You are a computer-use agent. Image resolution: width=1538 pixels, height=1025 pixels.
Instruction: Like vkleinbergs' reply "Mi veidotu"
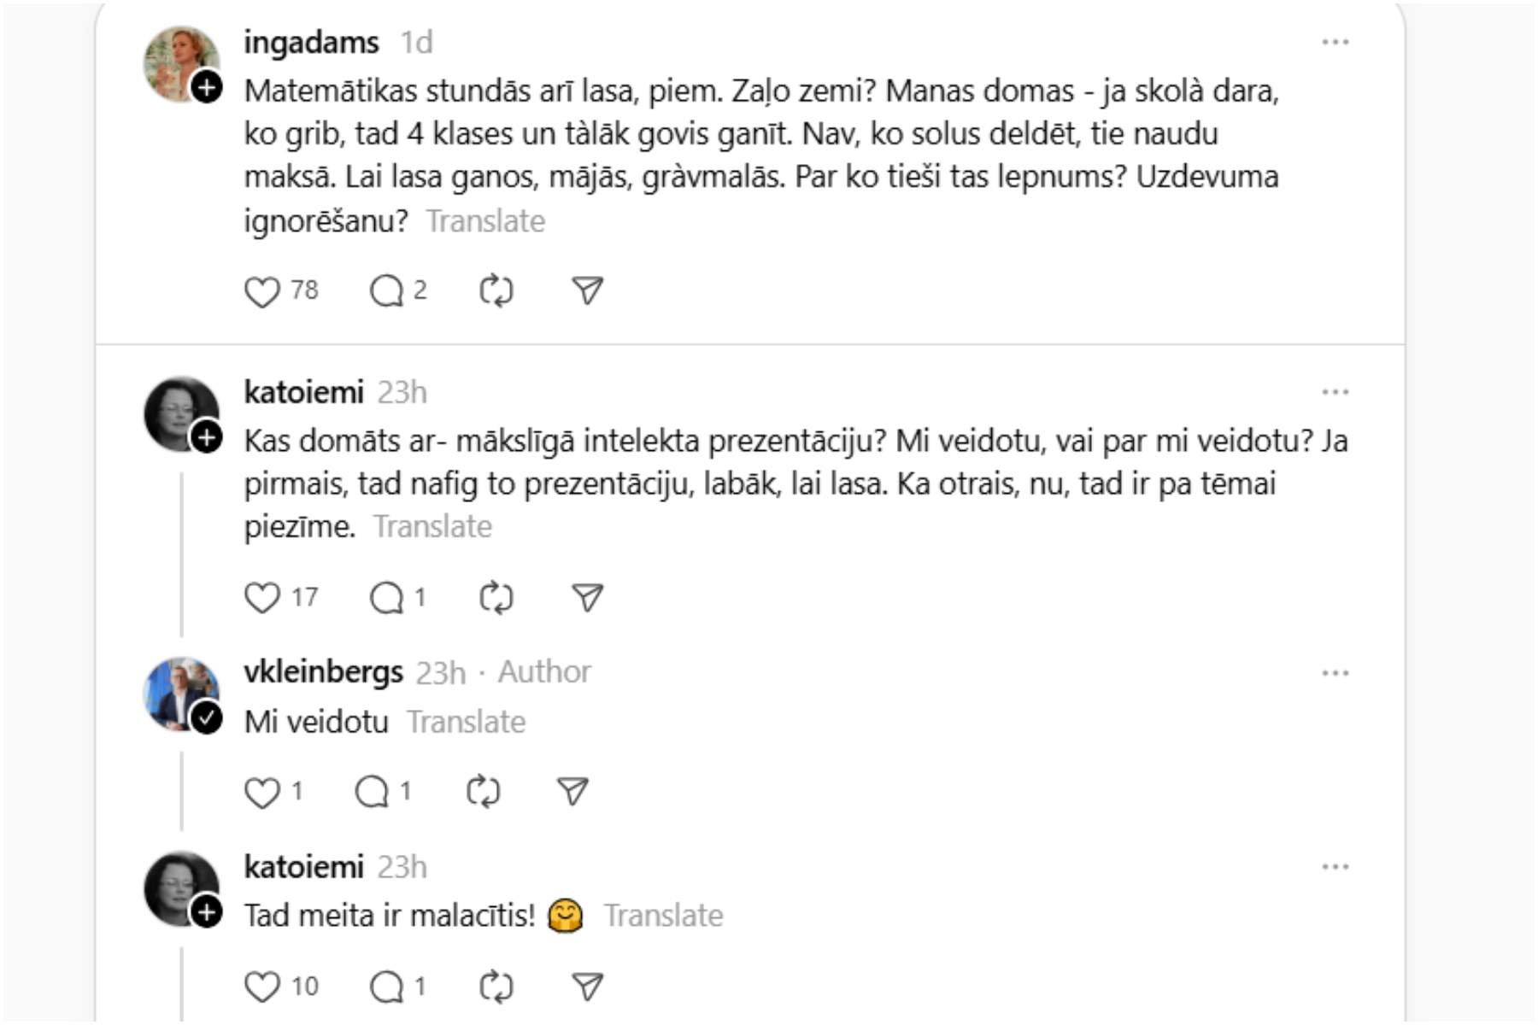(x=261, y=793)
